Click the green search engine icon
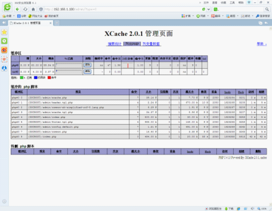This screenshot has height=211, width=272. 215,9
